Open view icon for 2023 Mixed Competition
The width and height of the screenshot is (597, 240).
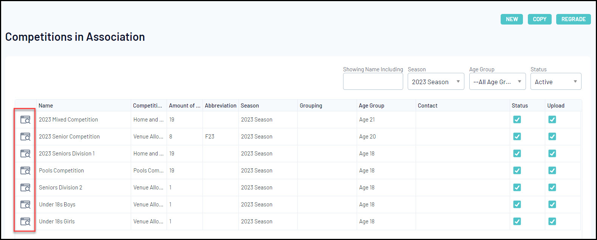tap(25, 120)
